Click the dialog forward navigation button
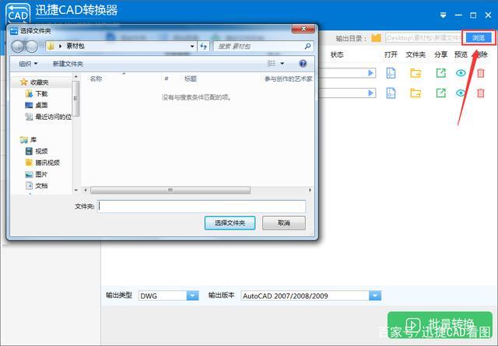Screen dimensions: 498x346 click(x=31, y=47)
